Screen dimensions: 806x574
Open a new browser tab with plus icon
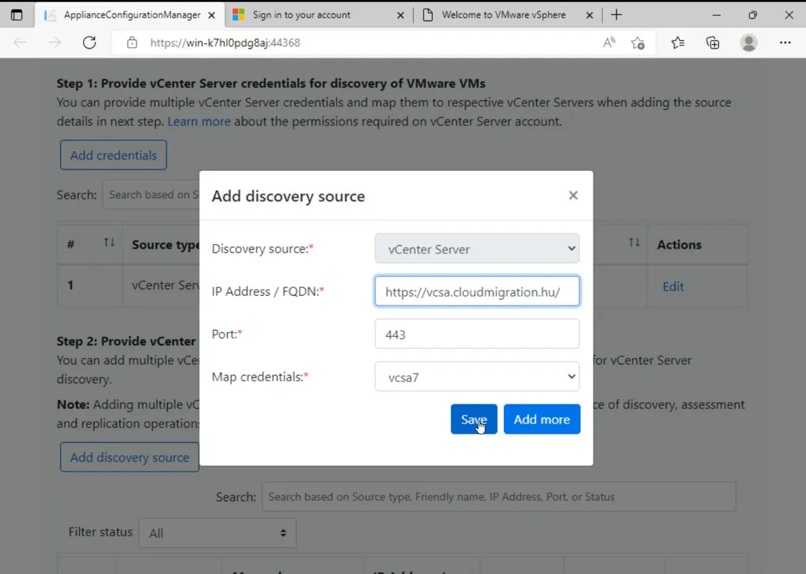pos(616,15)
